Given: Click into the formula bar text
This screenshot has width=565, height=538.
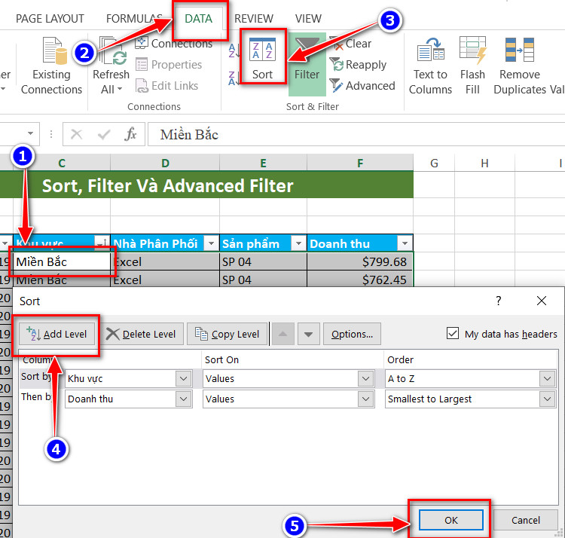Looking at the screenshot, I should [x=356, y=134].
